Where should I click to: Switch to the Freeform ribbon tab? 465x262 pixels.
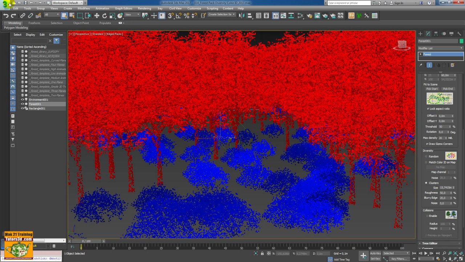(x=34, y=23)
